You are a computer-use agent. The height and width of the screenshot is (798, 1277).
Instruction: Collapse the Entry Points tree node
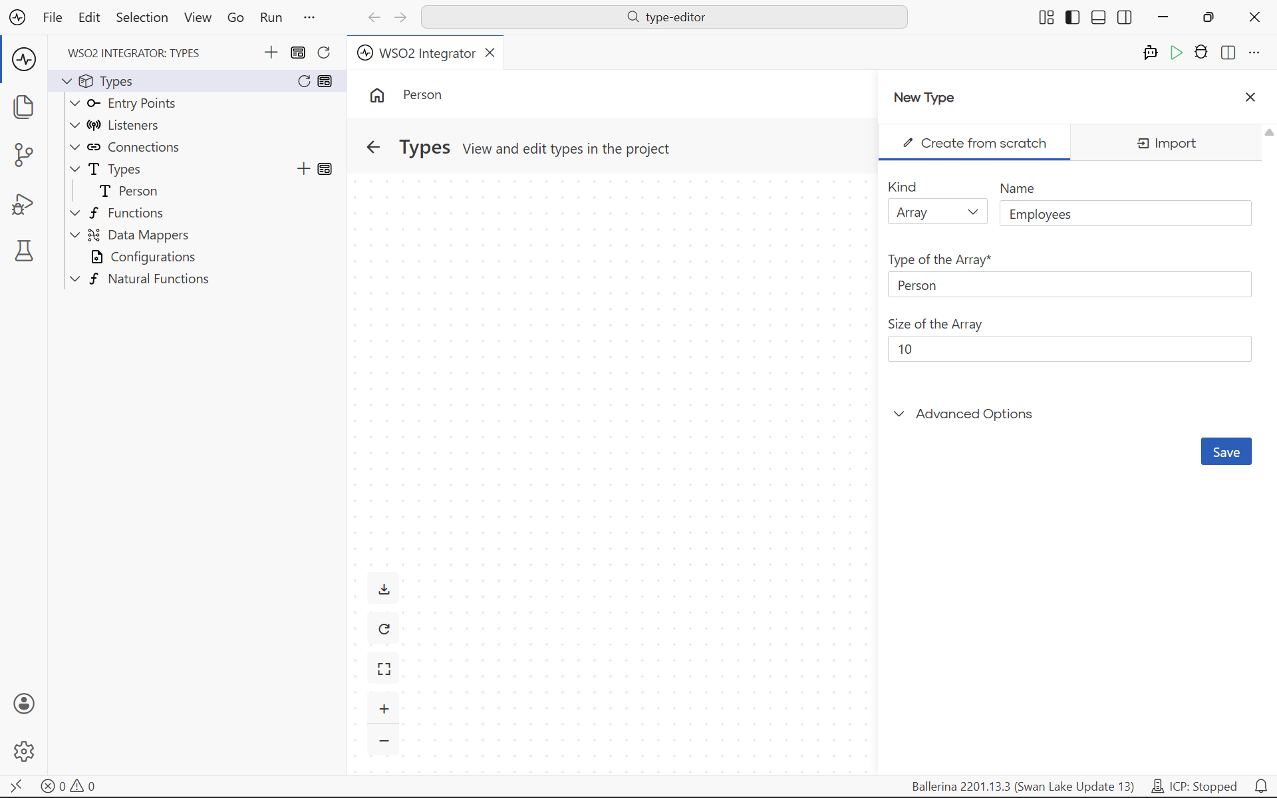75,103
